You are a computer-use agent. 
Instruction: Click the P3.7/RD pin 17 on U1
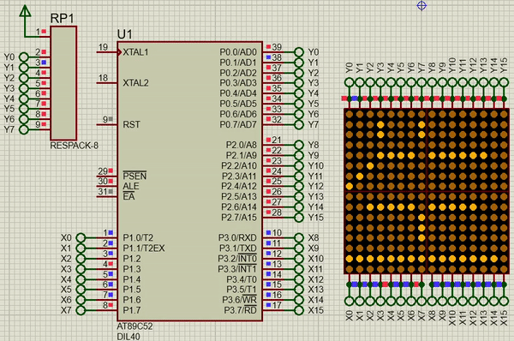coord(272,310)
